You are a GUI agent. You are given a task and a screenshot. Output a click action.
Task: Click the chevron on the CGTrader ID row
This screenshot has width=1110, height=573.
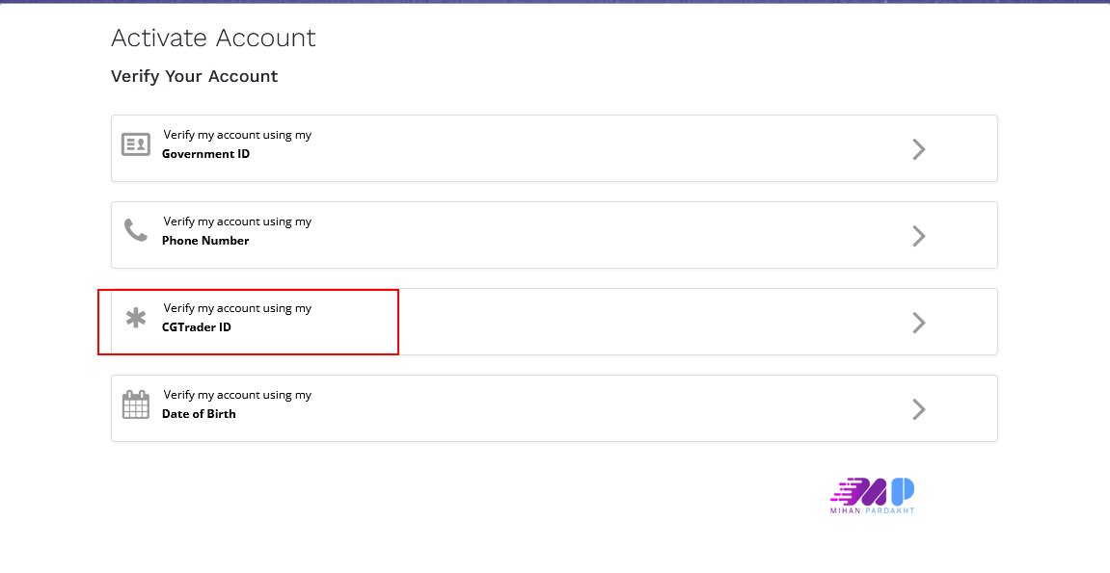tap(918, 323)
